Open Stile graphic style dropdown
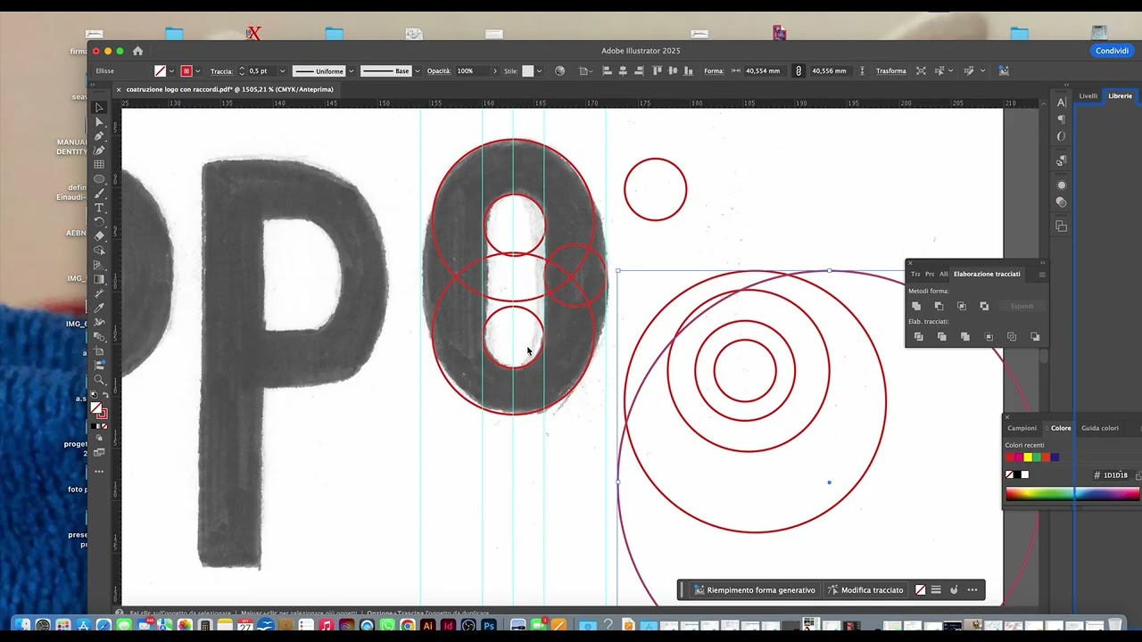This screenshot has width=1142, height=642. 540,70
